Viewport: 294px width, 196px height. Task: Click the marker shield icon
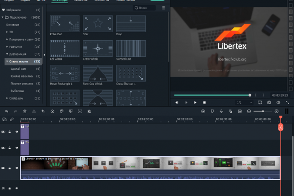tap(212, 112)
